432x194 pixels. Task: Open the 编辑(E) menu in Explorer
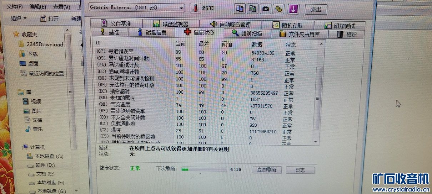click(x=37, y=6)
